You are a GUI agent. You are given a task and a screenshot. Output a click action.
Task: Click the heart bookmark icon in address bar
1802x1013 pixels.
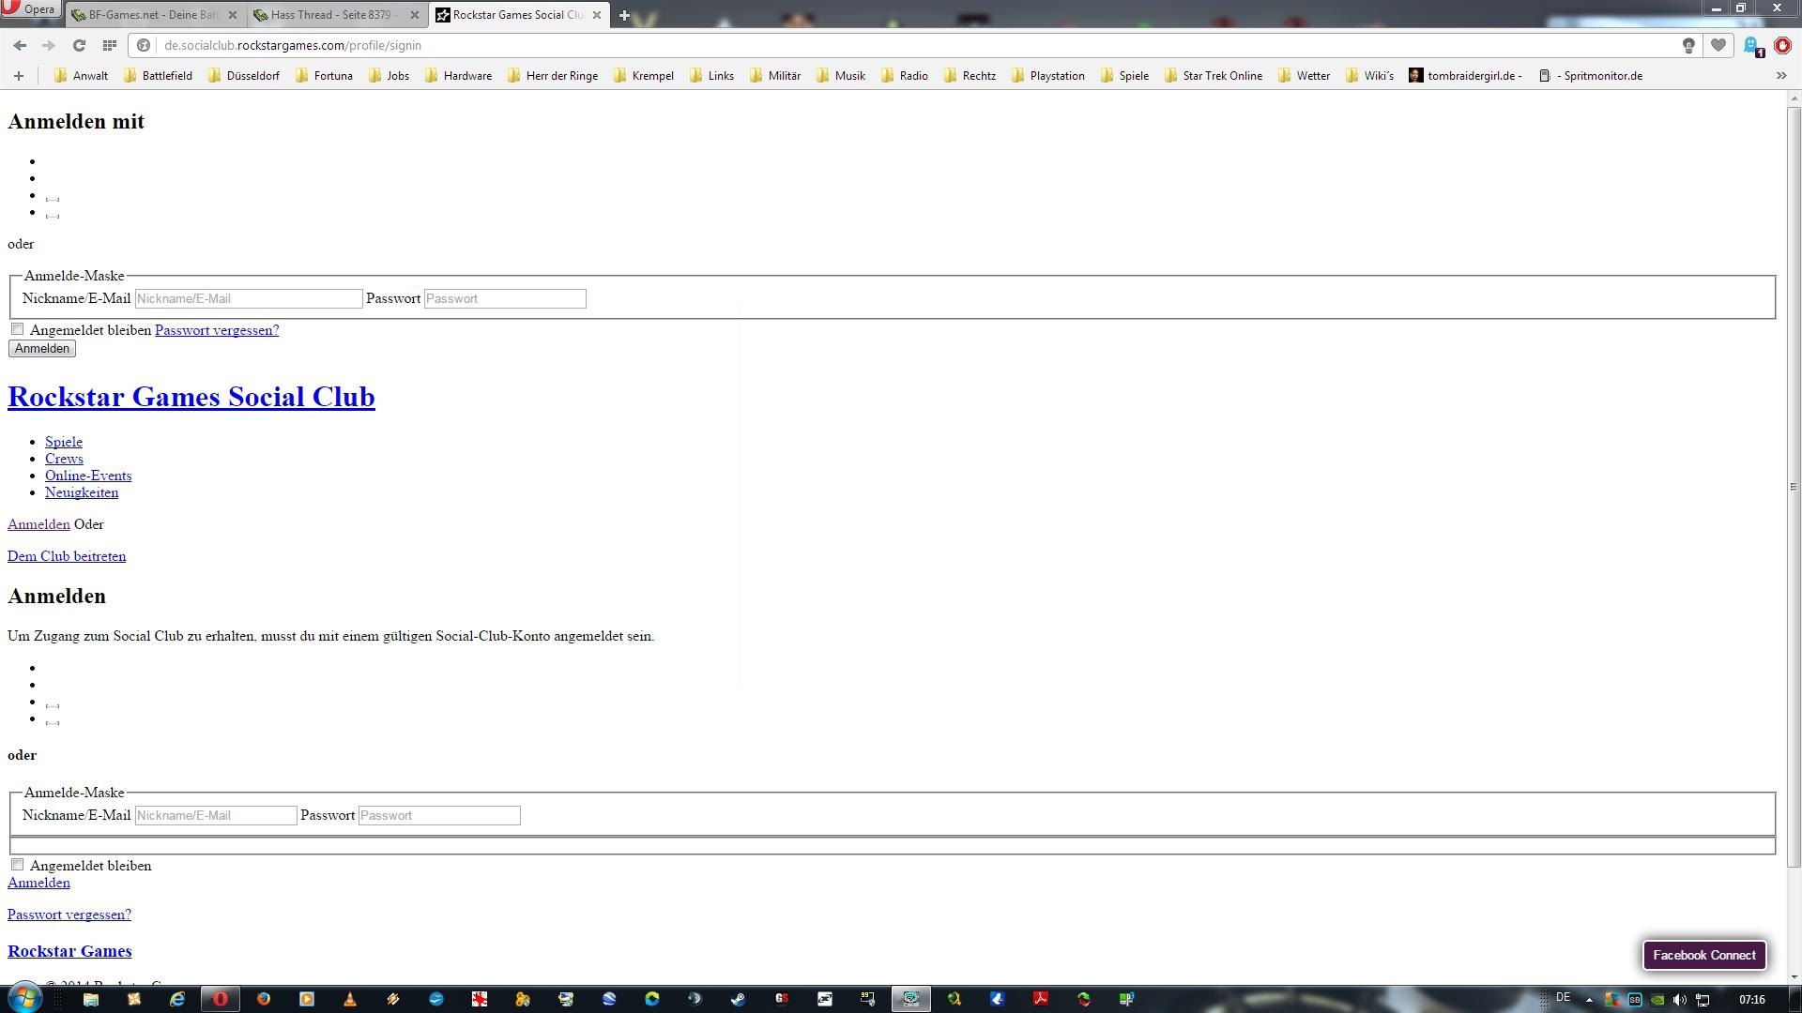tap(1718, 45)
